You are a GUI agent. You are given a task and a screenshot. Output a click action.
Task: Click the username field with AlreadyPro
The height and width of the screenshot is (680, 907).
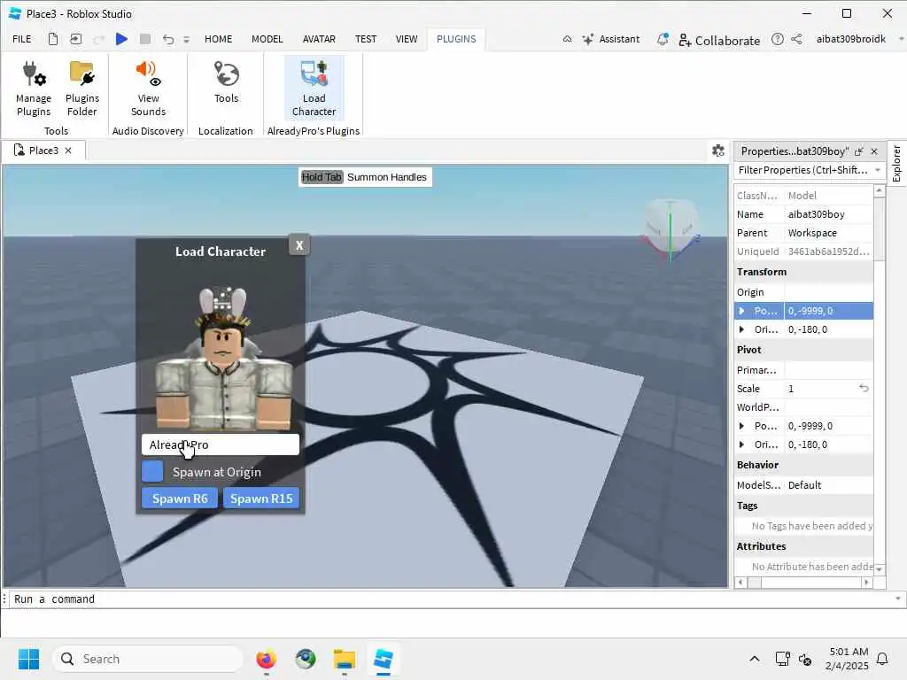pos(221,444)
